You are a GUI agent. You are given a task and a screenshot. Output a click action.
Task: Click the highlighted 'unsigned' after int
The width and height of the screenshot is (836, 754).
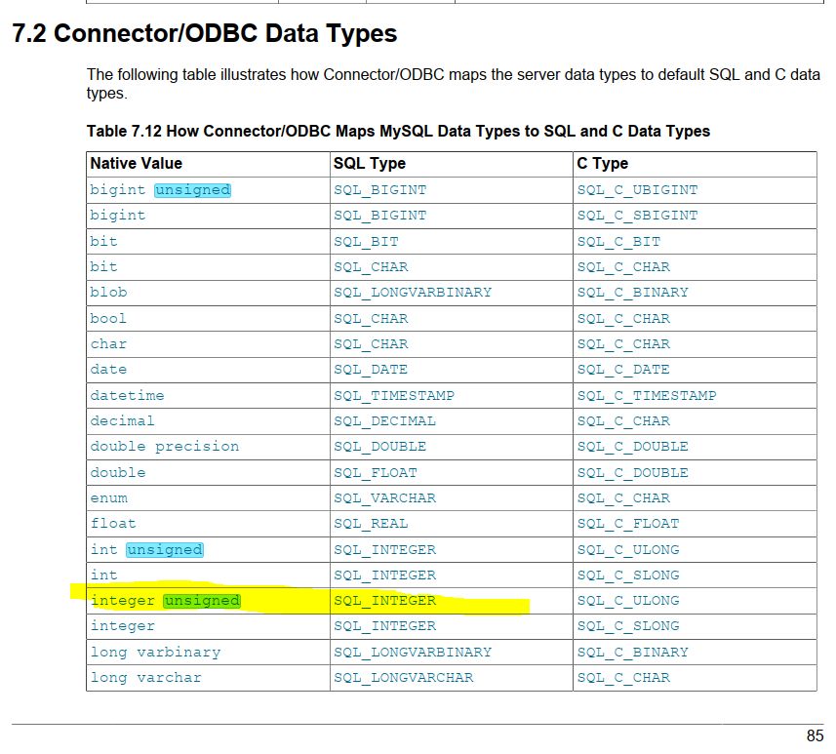165,549
